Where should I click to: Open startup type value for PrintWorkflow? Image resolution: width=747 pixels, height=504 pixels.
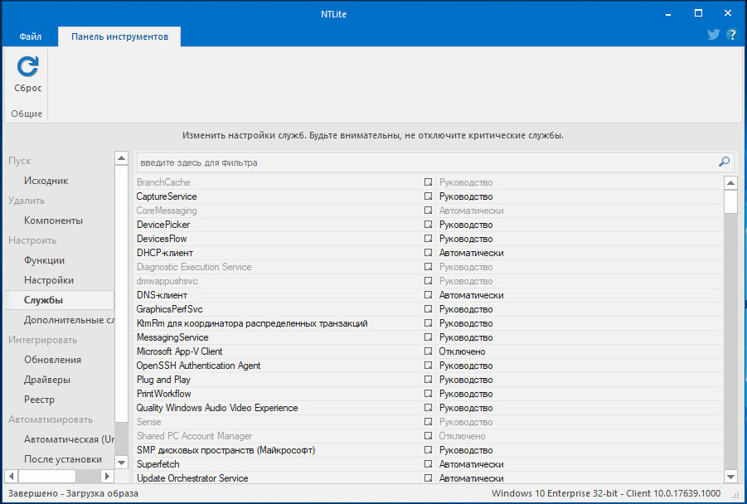tap(465, 394)
